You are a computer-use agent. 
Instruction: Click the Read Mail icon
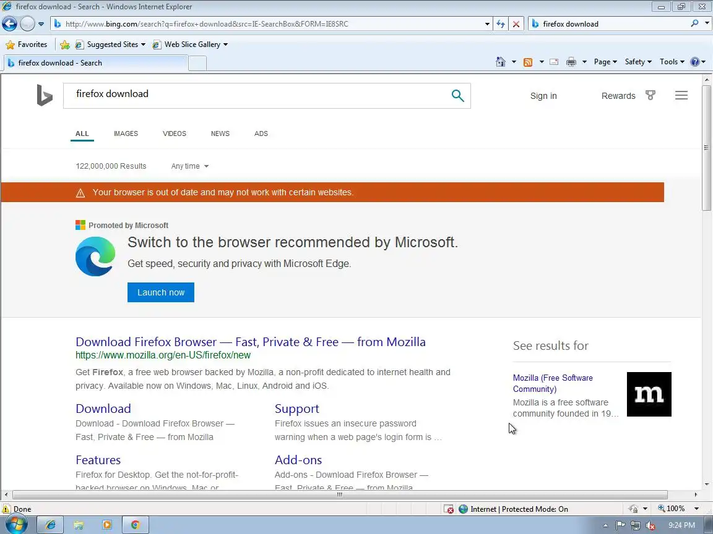click(554, 62)
